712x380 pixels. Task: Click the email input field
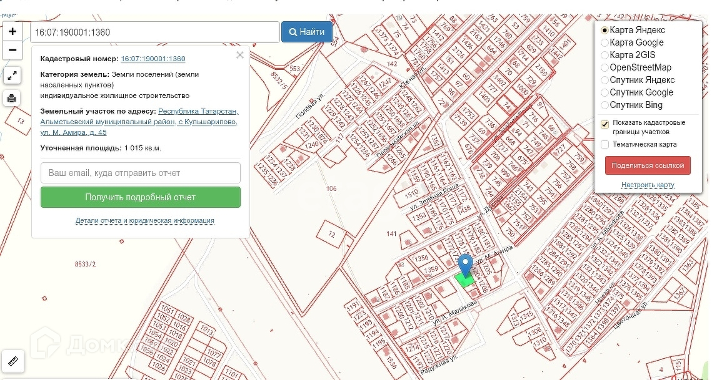(141, 173)
